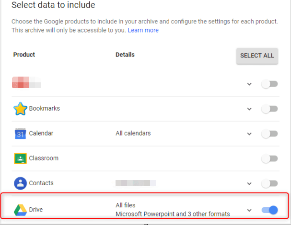Click the Bookmarks star icon
The image size is (291, 225).
pyautogui.click(x=20, y=109)
